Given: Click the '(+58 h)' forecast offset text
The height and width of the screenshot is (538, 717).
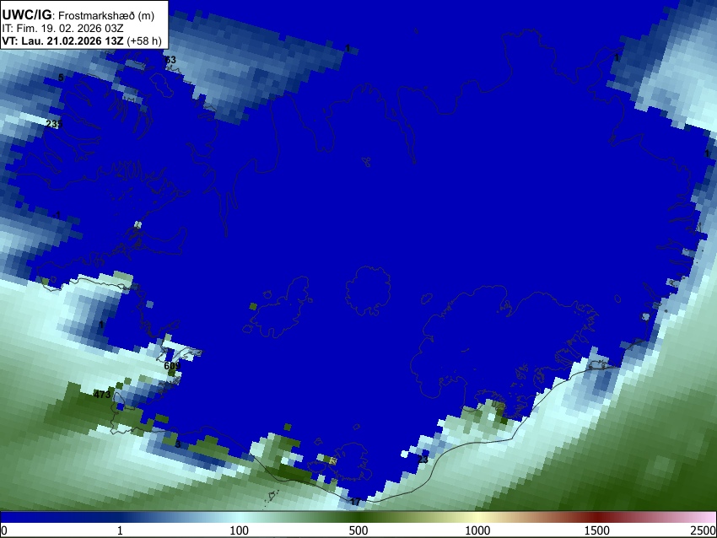Looking at the screenshot, I should (144, 40).
